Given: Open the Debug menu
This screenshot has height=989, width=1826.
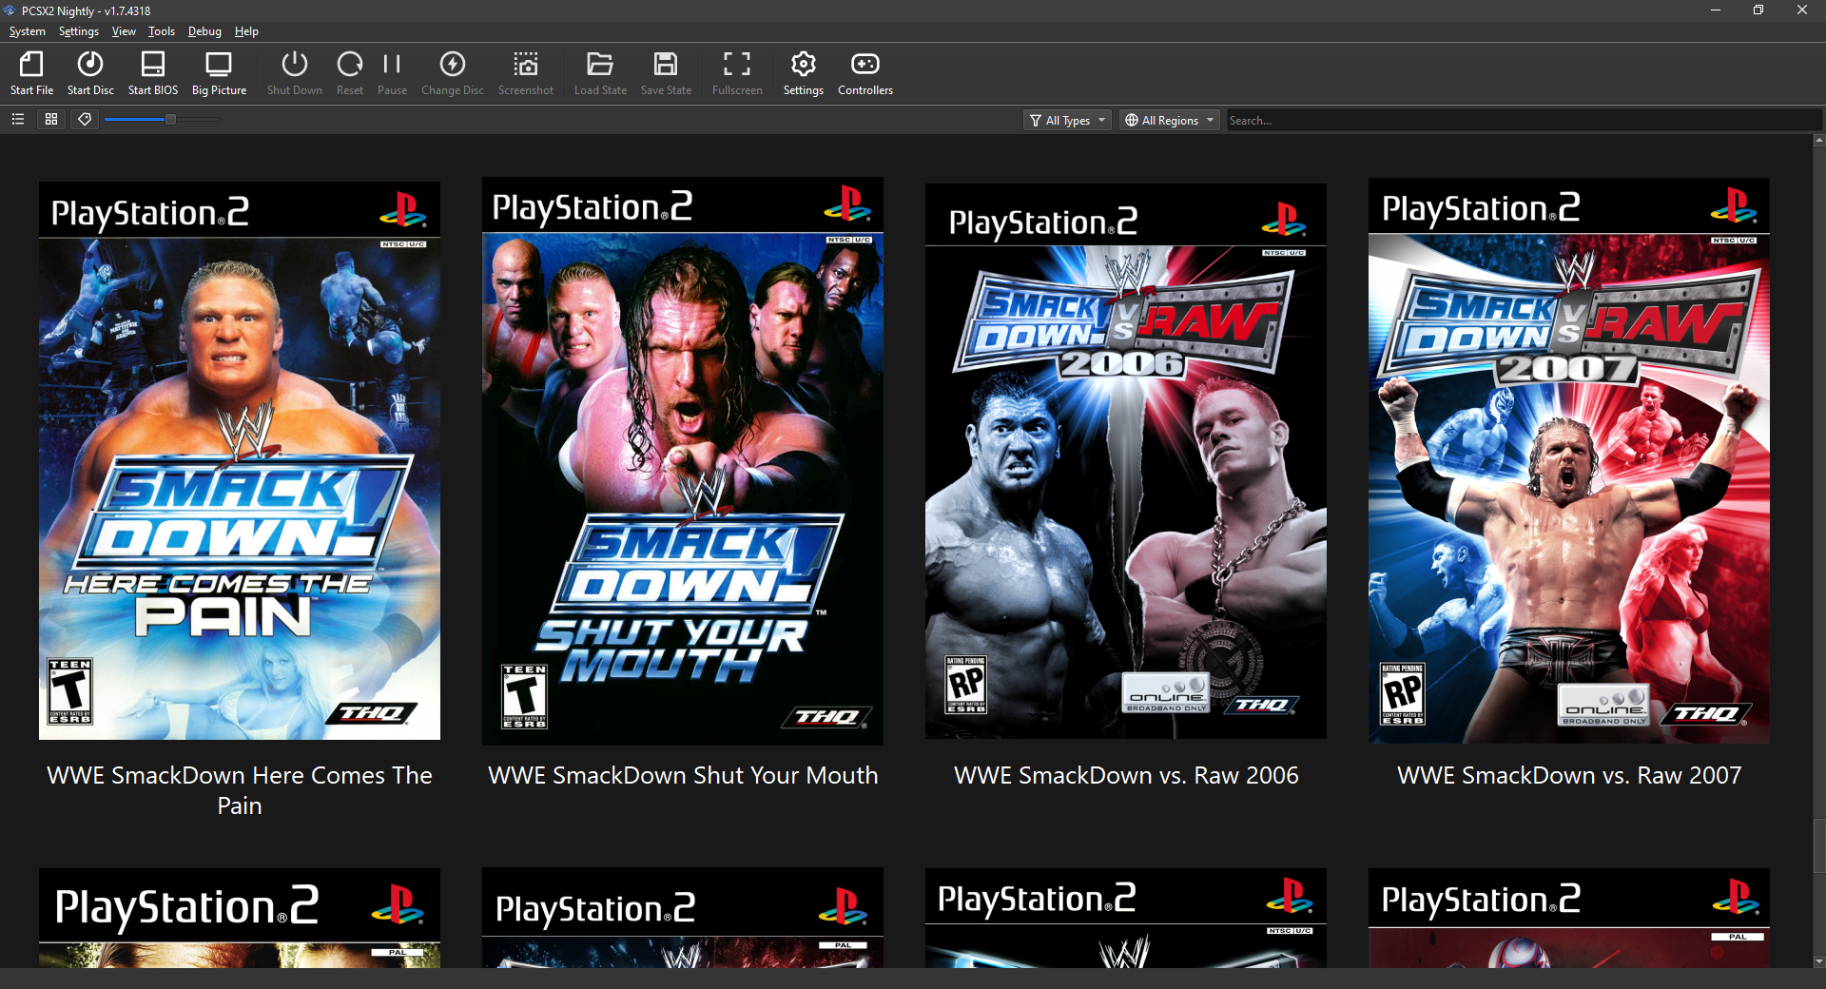Looking at the screenshot, I should click(204, 31).
